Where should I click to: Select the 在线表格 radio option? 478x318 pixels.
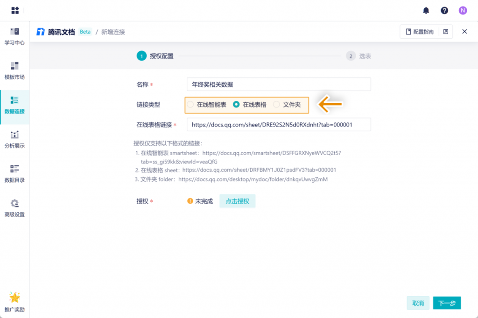(x=236, y=105)
